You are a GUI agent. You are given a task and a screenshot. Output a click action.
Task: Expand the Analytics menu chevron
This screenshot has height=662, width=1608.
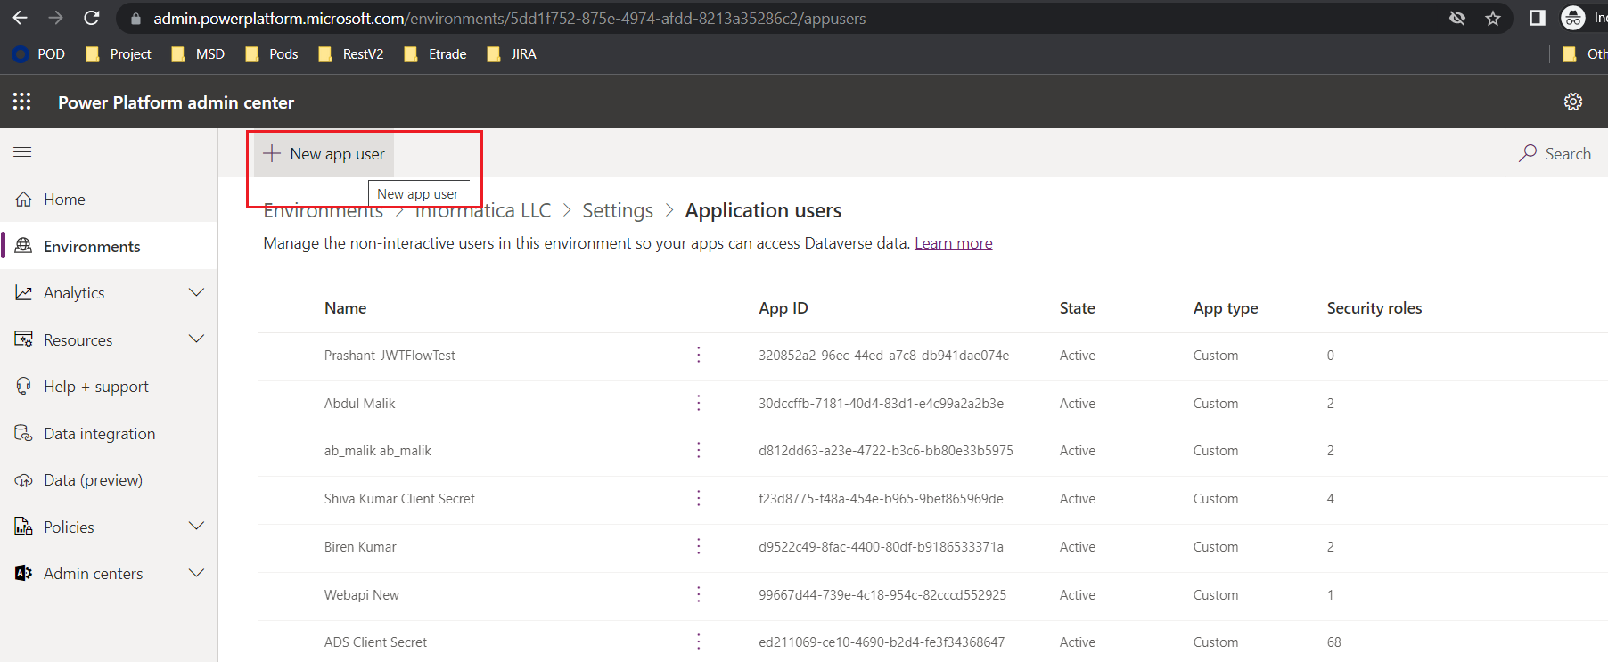(197, 292)
